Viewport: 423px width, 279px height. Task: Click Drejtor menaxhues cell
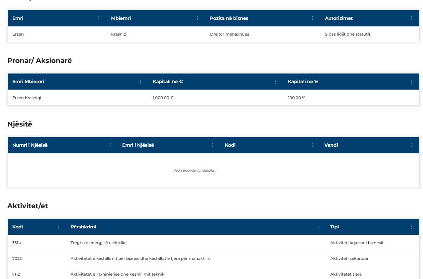pos(229,34)
